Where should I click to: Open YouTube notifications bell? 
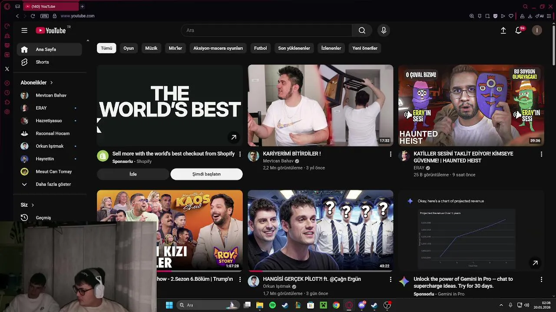pyautogui.click(x=519, y=30)
